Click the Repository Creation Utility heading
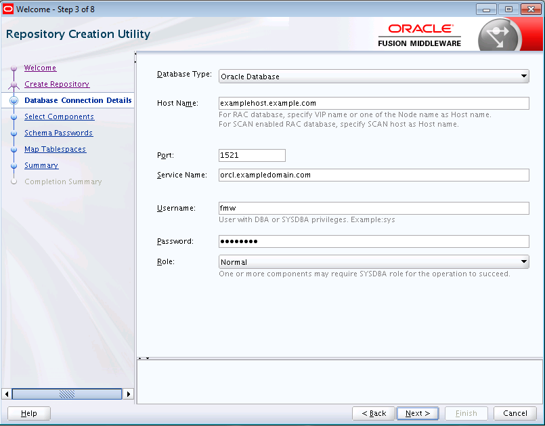 (x=79, y=34)
